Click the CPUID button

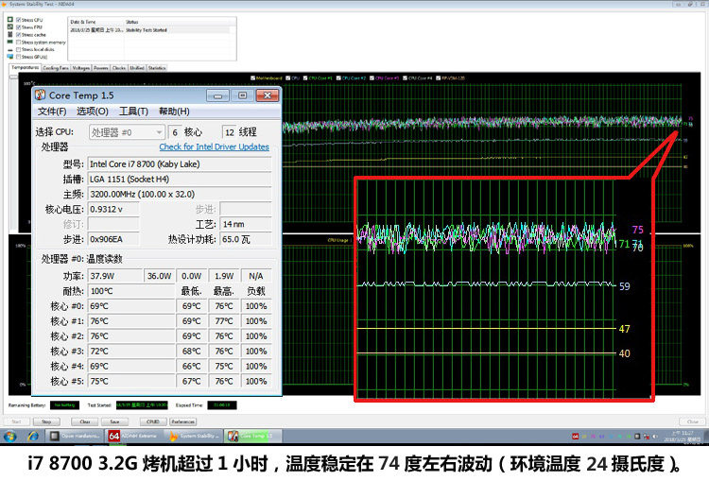(x=153, y=421)
